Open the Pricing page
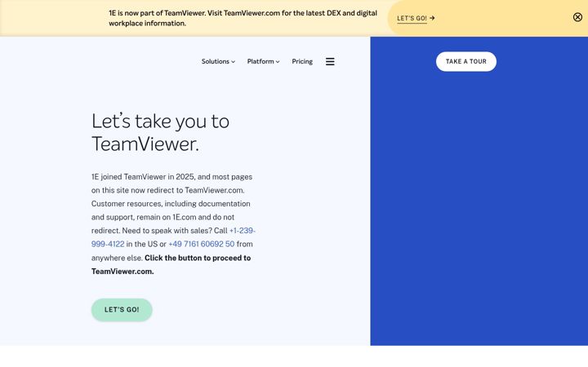Screen dimensions: 588x367 click(x=302, y=61)
